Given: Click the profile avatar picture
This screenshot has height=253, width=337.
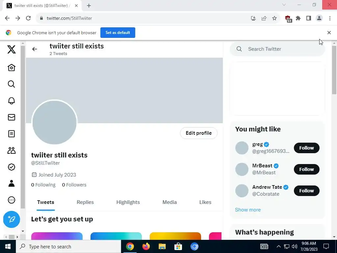Looking at the screenshot, I should coord(54,122).
